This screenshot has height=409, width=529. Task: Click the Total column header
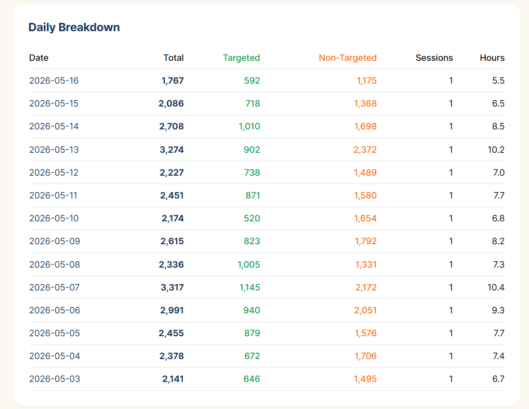174,58
